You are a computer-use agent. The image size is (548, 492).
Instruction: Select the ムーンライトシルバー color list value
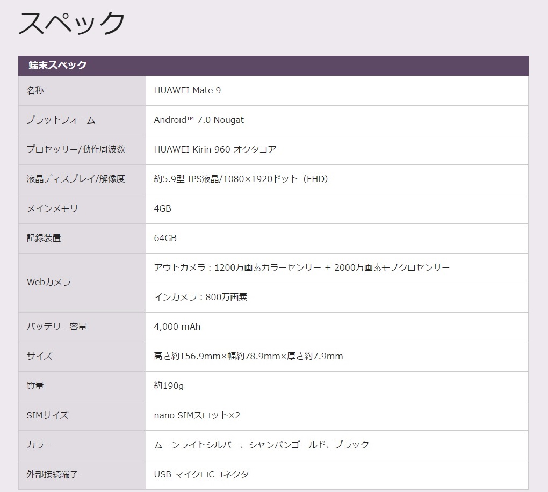click(x=262, y=445)
